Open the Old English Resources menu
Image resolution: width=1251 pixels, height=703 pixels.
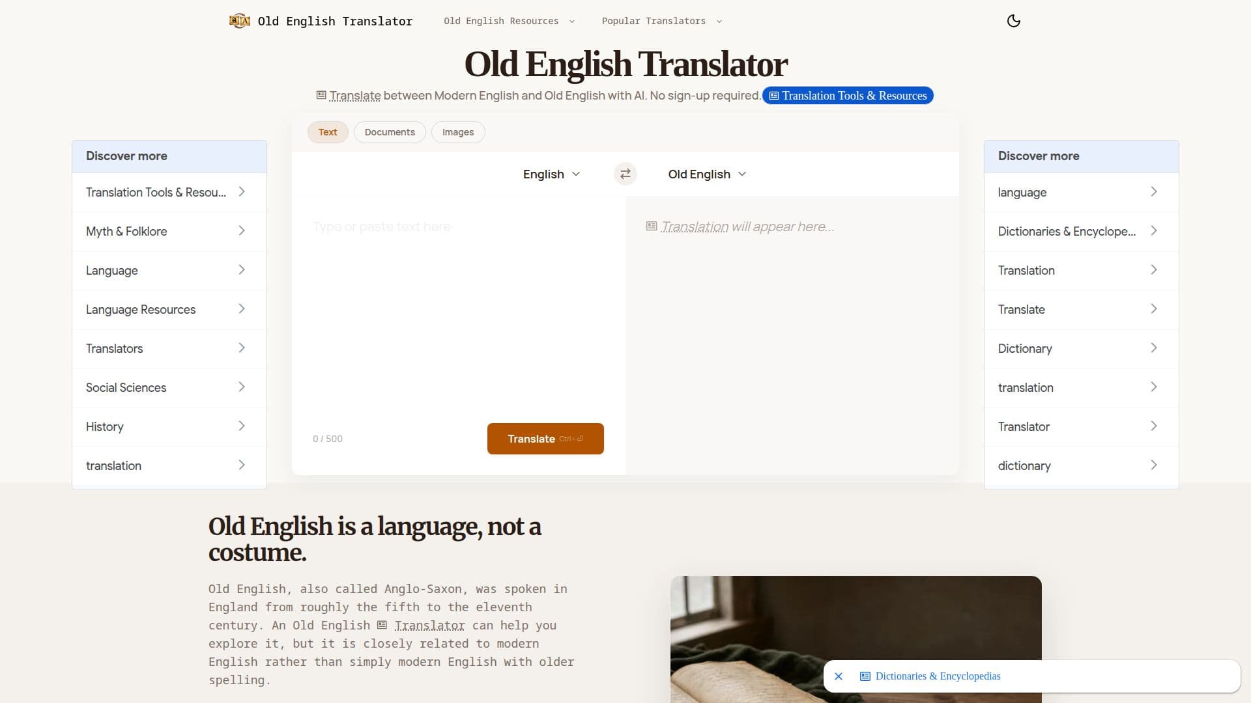510,21
